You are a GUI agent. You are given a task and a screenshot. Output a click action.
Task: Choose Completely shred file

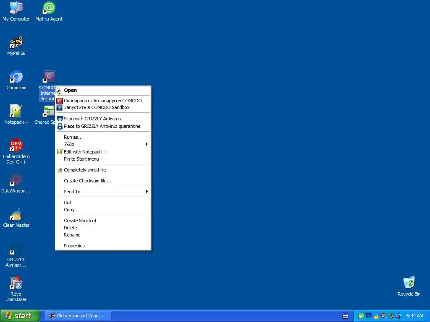[103, 170]
